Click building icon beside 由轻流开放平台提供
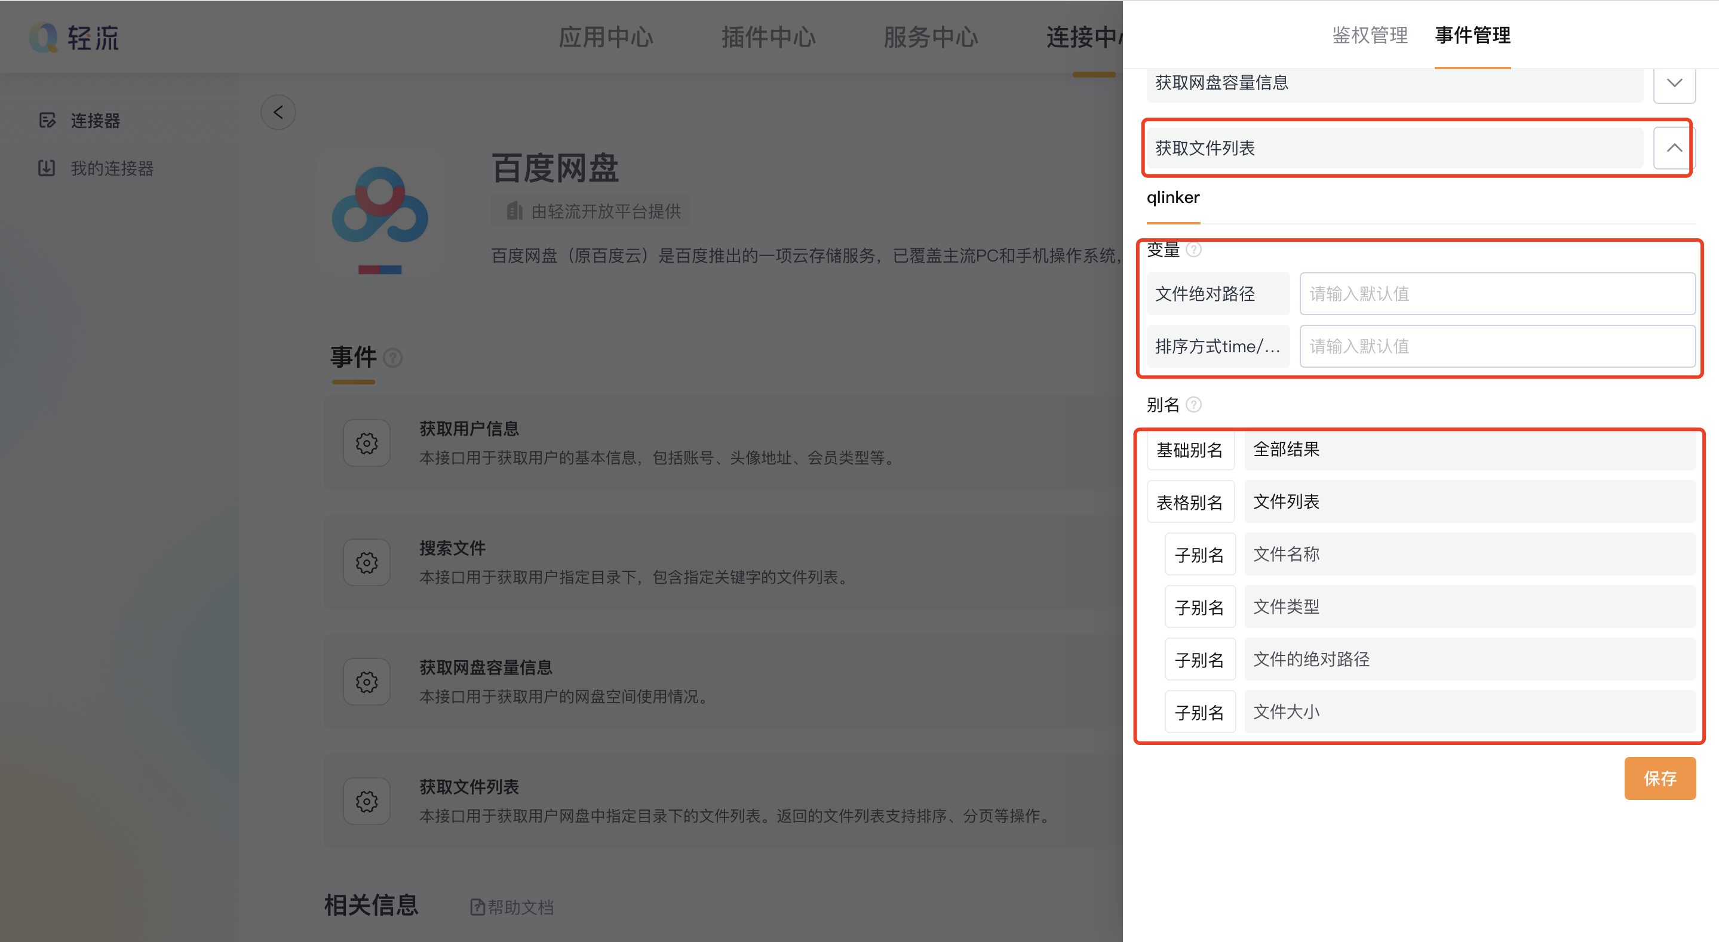 tap(514, 211)
